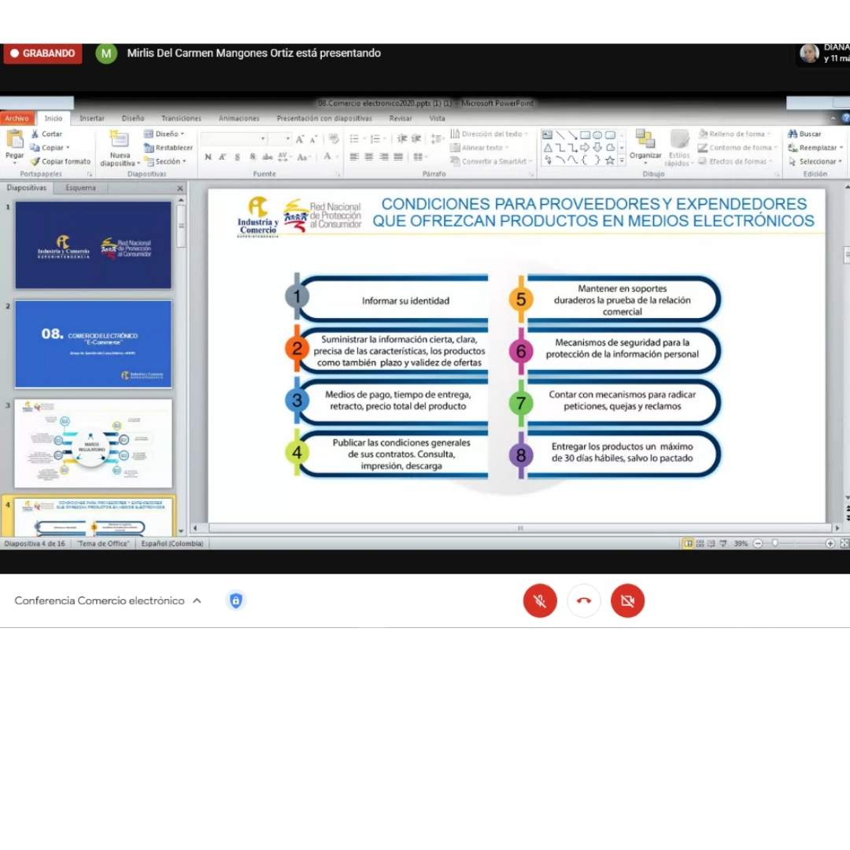Select the rectangle shape in shapes gallery
The width and height of the screenshot is (850, 850).
(585, 135)
